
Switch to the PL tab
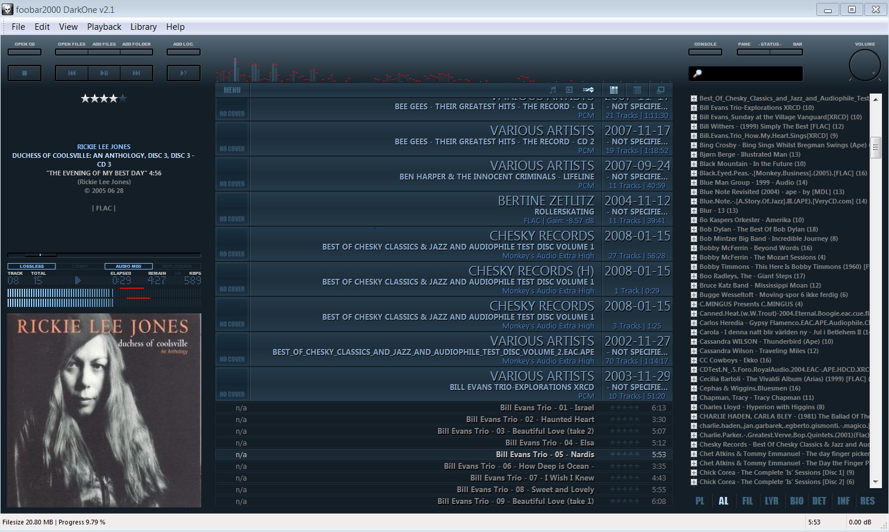(700, 501)
